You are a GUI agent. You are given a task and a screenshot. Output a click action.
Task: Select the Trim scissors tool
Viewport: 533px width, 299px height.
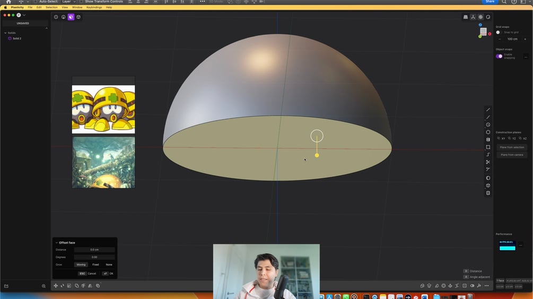pos(488,162)
